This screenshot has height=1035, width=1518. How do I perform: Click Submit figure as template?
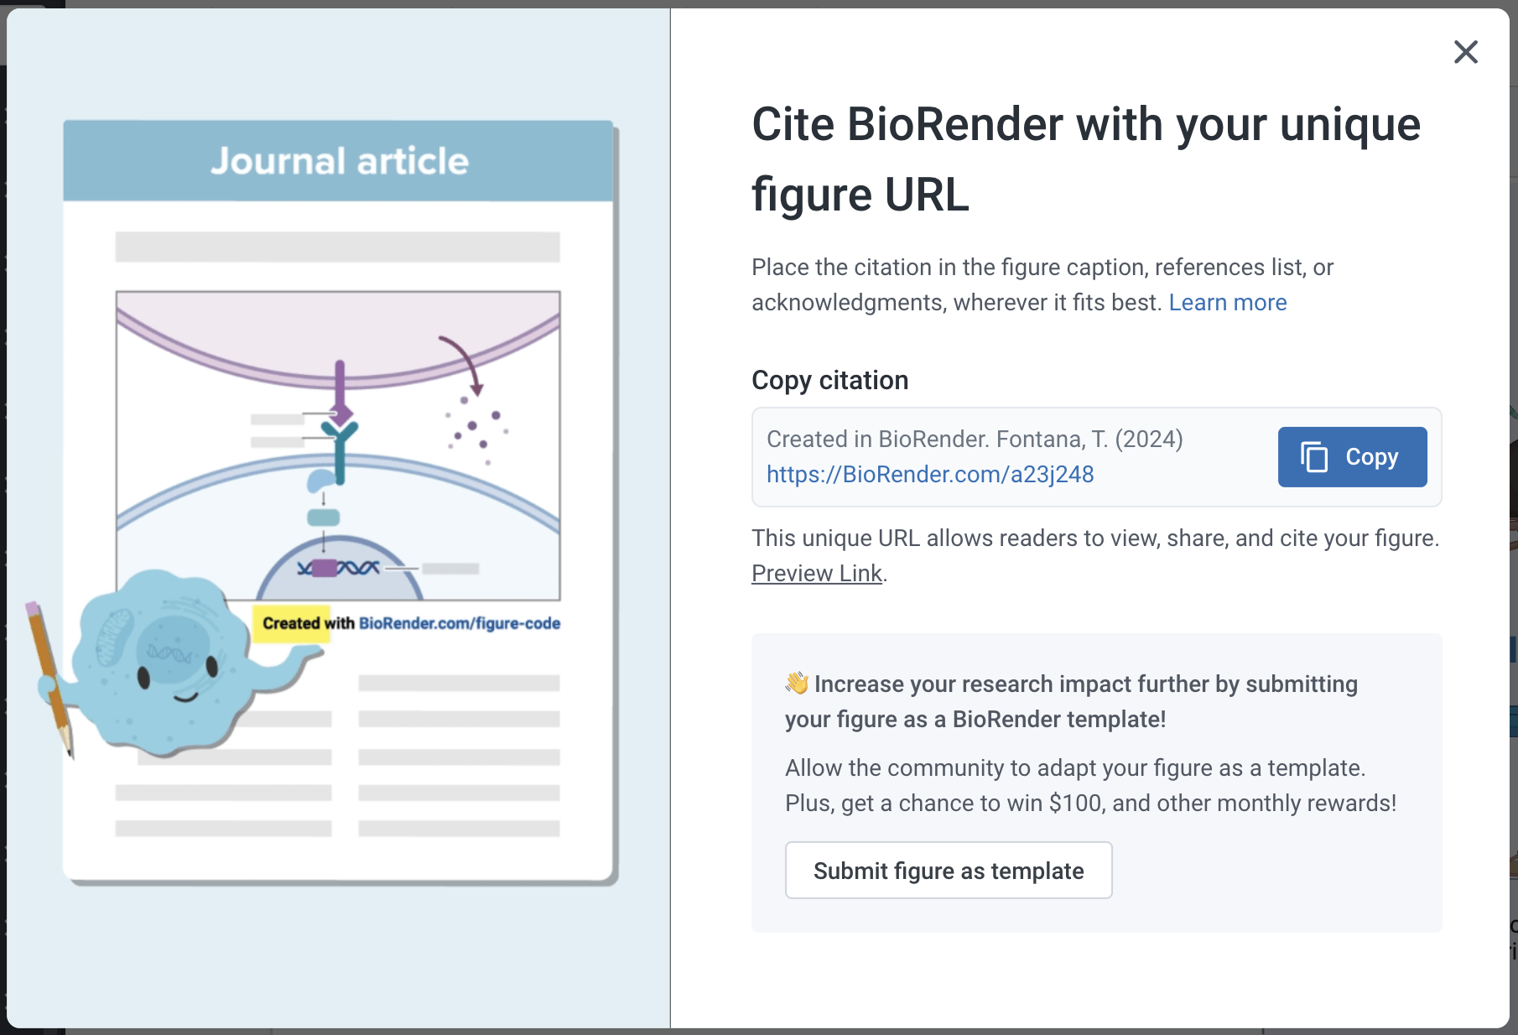(948, 871)
